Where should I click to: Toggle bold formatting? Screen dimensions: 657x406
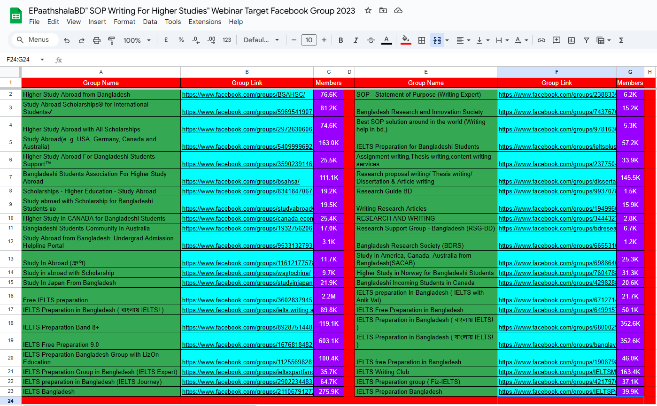[x=341, y=40]
